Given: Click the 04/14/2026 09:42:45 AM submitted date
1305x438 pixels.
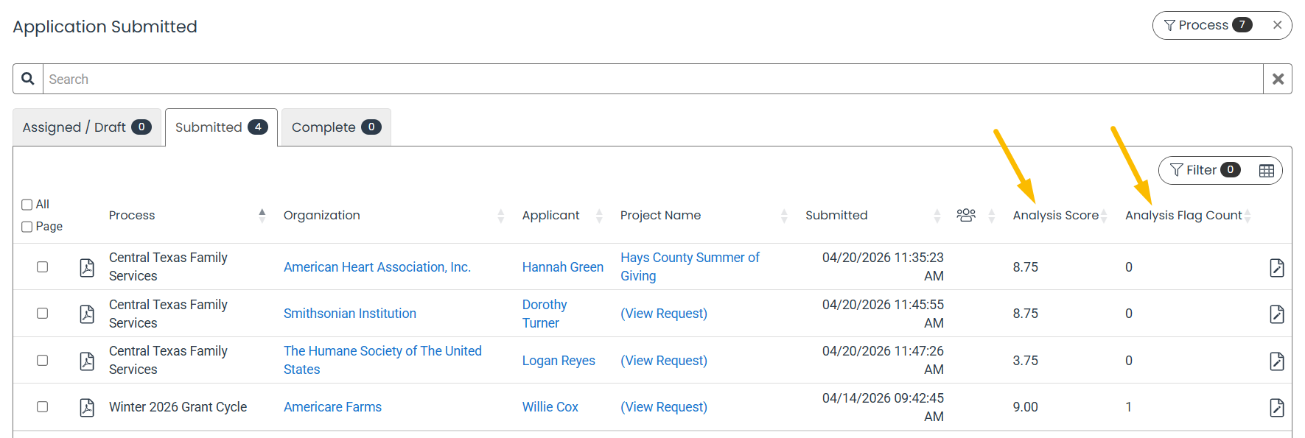Looking at the screenshot, I should [883, 407].
